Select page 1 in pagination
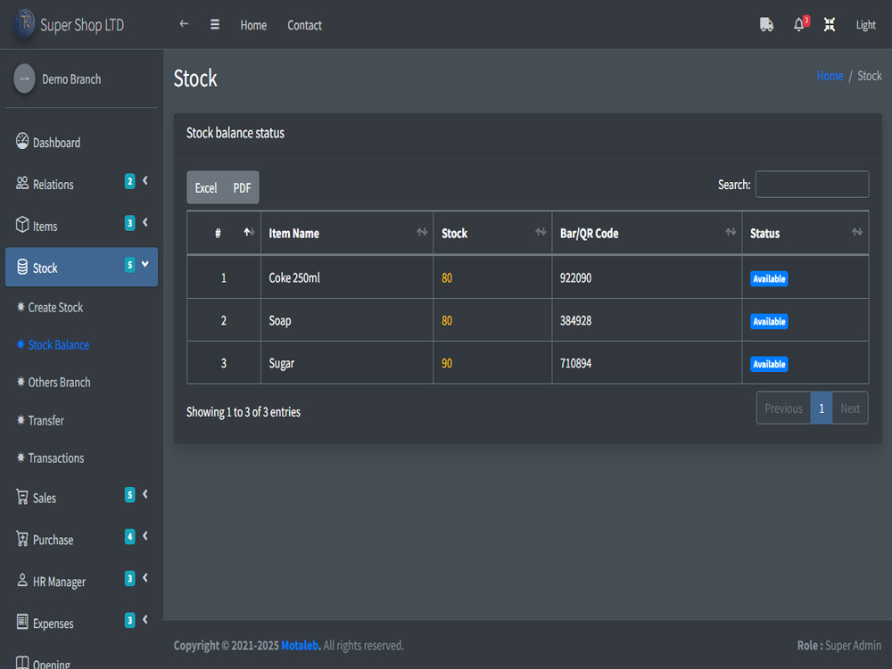The height and width of the screenshot is (669, 892). [x=822, y=409]
